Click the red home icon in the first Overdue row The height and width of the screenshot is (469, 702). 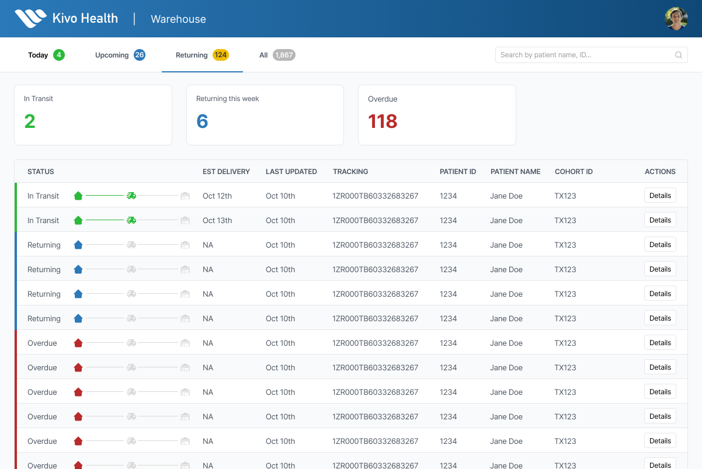[78, 343]
